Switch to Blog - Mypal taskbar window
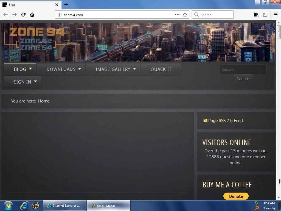Viewport: 281px width, 211px height. [109, 206]
